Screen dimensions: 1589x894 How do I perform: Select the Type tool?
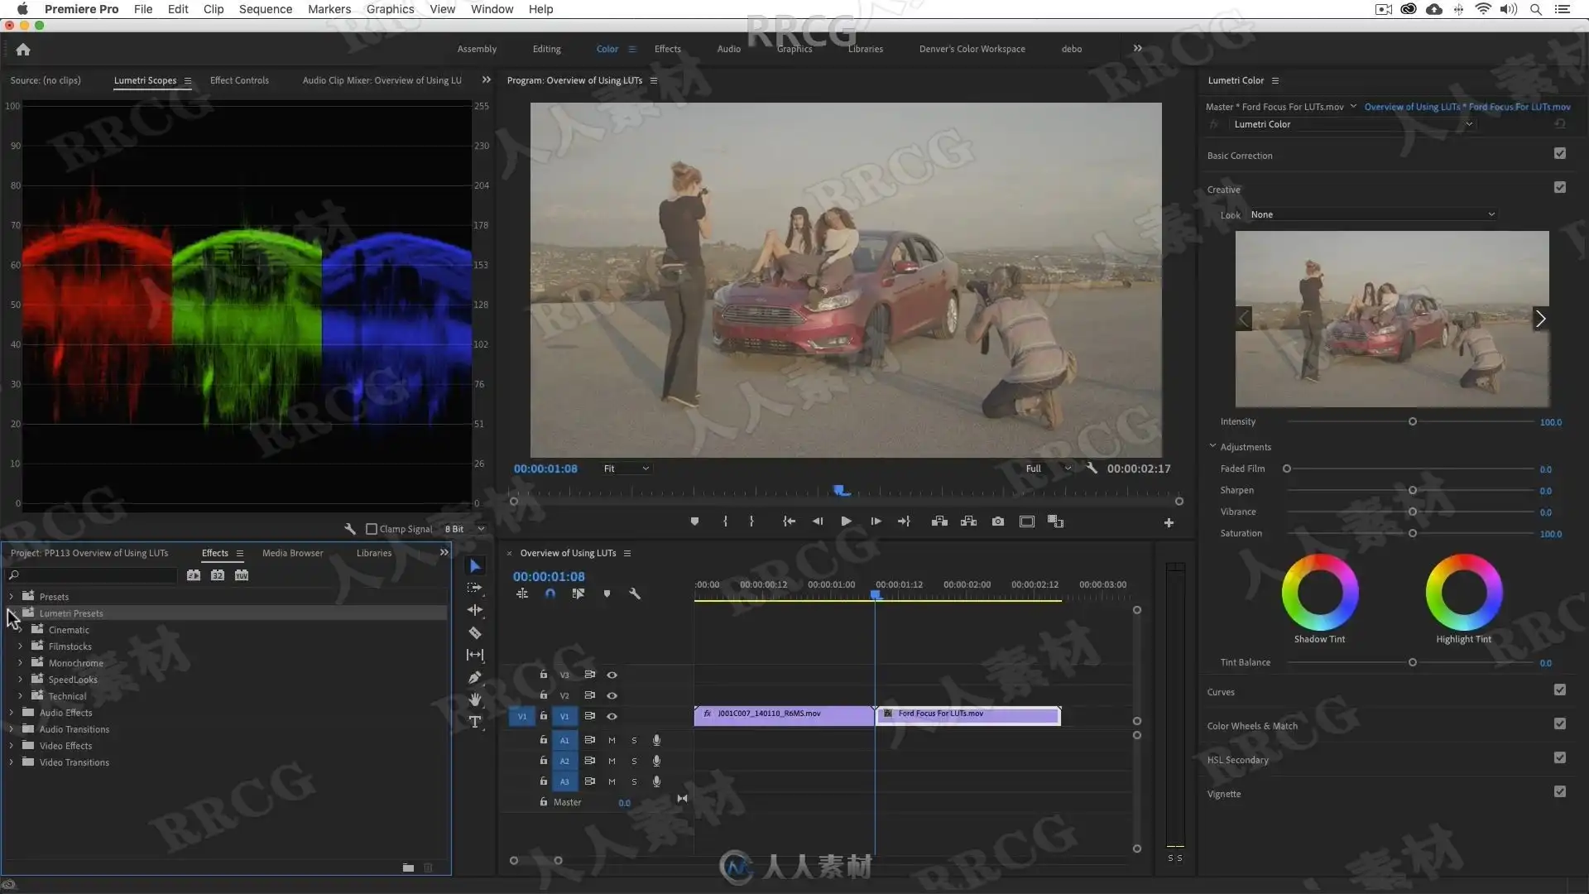[x=475, y=722]
